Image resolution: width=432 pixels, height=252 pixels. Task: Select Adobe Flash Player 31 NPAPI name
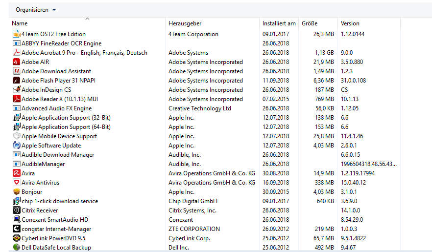tap(58, 81)
